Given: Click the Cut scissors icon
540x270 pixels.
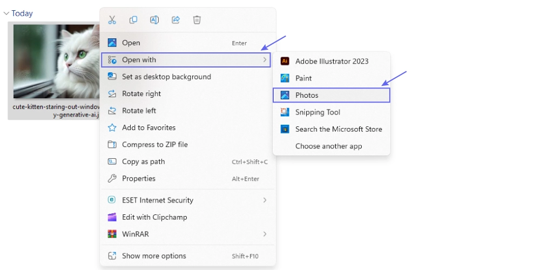Looking at the screenshot, I should coord(112,20).
